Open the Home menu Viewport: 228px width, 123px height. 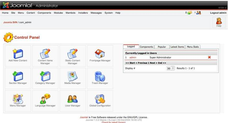[5, 13]
